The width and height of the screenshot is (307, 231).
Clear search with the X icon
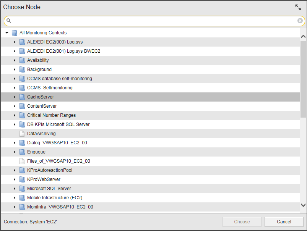(300, 21)
